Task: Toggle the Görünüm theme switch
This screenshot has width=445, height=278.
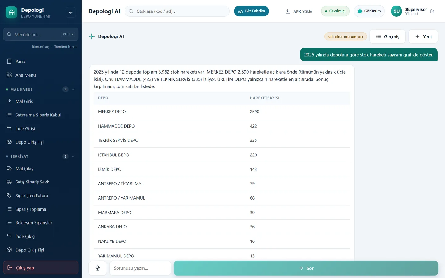Action: 369,11
